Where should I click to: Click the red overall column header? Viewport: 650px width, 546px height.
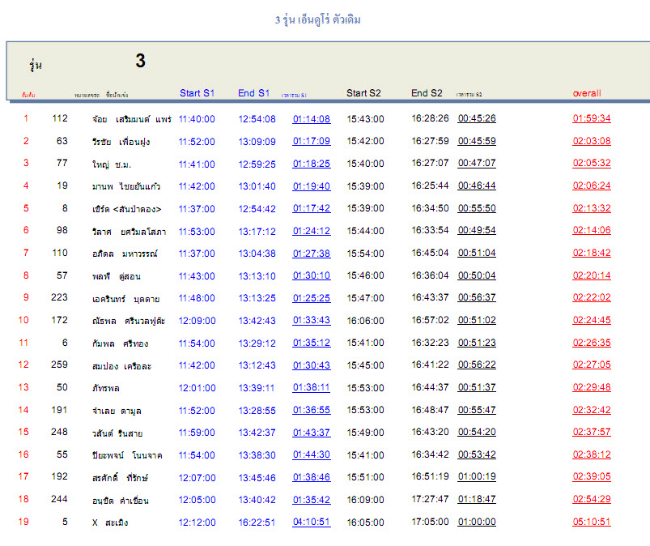pos(587,93)
